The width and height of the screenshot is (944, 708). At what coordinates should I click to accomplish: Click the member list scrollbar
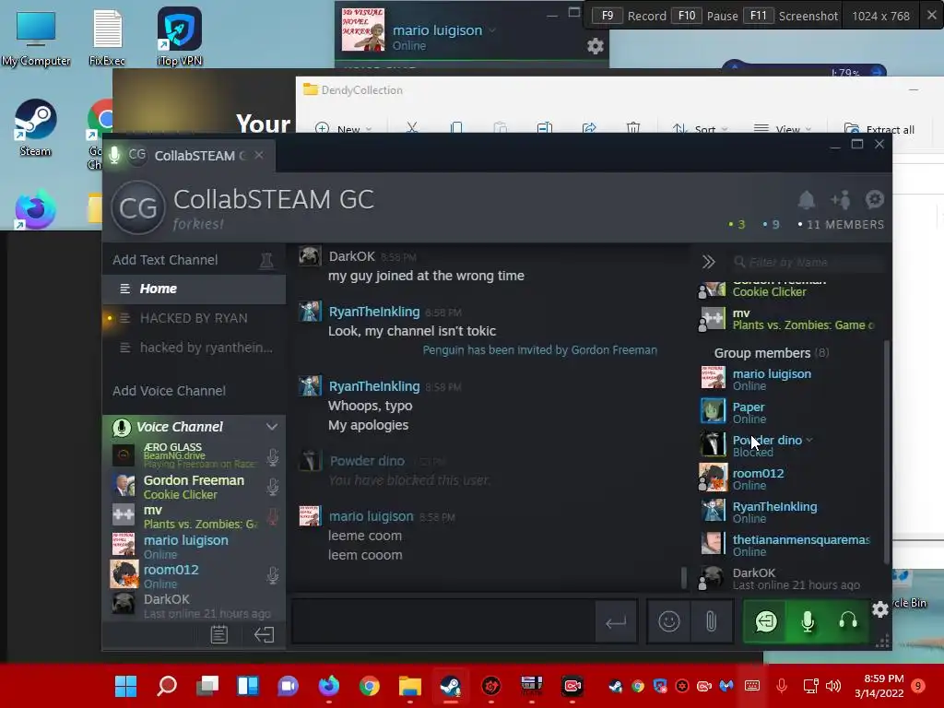886,452
